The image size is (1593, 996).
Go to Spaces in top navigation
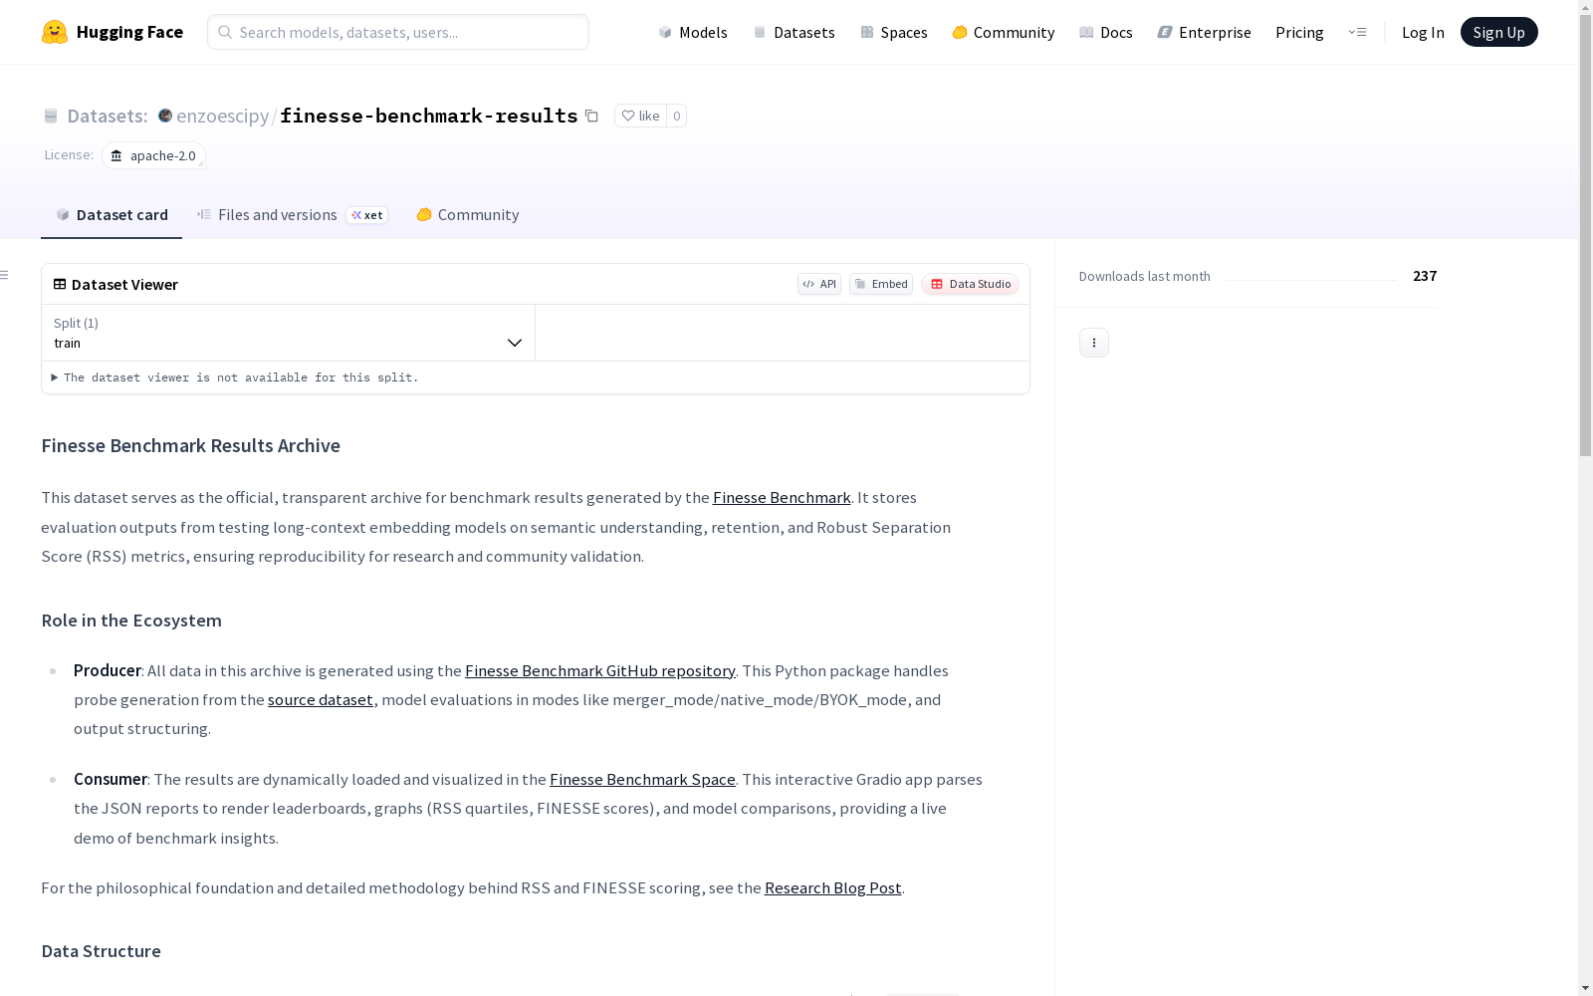click(x=894, y=32)
